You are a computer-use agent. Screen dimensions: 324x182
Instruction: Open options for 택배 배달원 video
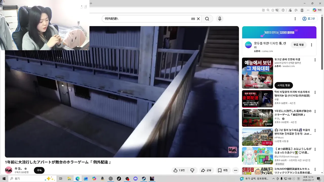click(x=315, y=93)
